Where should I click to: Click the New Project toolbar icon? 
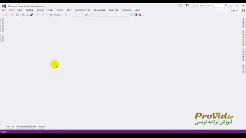point(17,15)
